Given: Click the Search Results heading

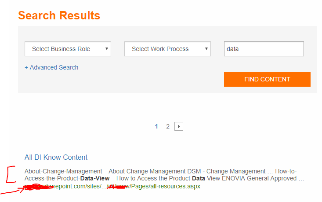Looking at the screenshot, I should [59, 15].
